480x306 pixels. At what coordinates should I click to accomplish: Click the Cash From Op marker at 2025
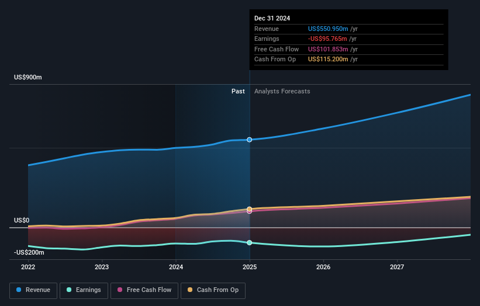250,209
